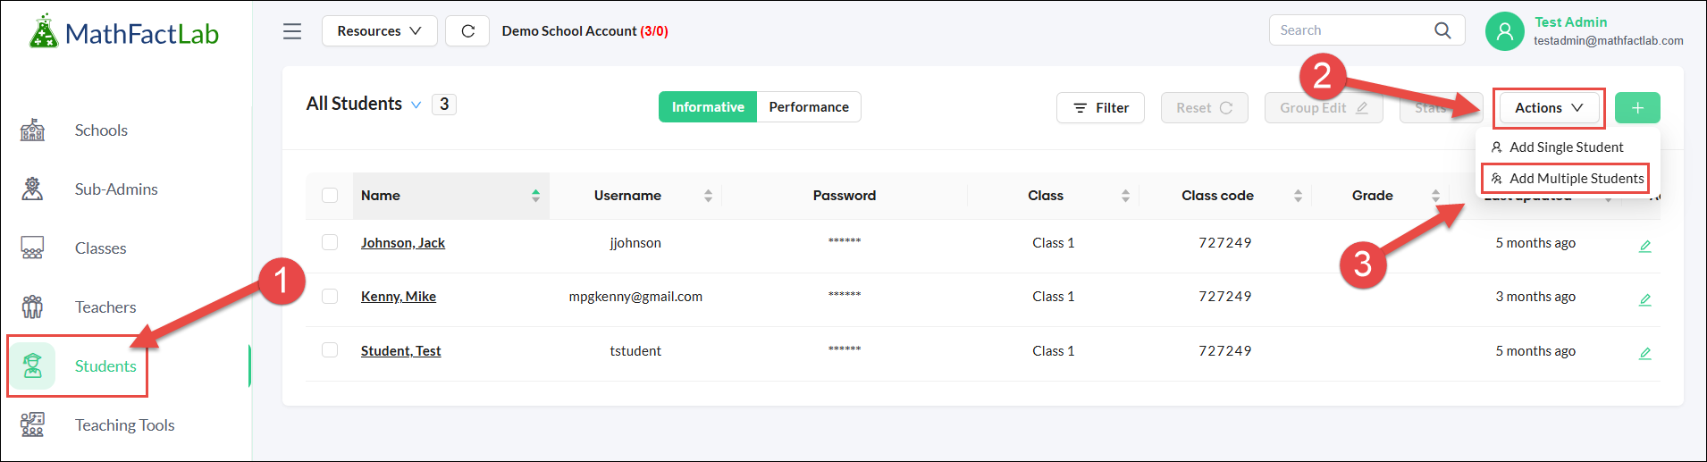Click the refresh icon button
Image resolution: width=1707 pixels, height=462 pixels.
(x=467, y=31)
